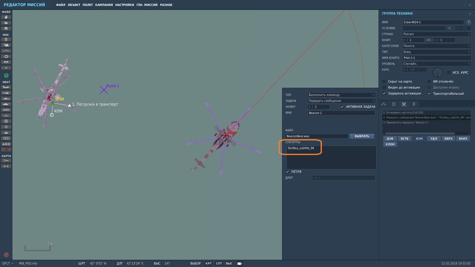Uncheck Задержка активации checkbox

(x=384, y=93)
